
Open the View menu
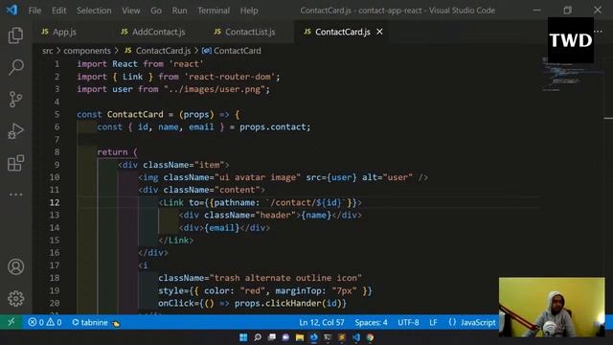(131, 11)
